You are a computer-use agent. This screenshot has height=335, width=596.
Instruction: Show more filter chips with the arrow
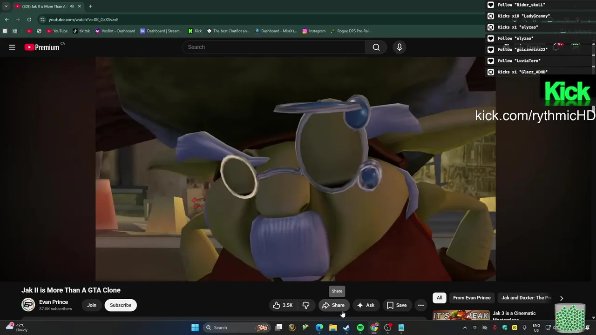562,298
